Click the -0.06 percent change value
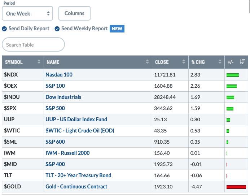The width and height of the screenshot is (250, 196). 196,175
